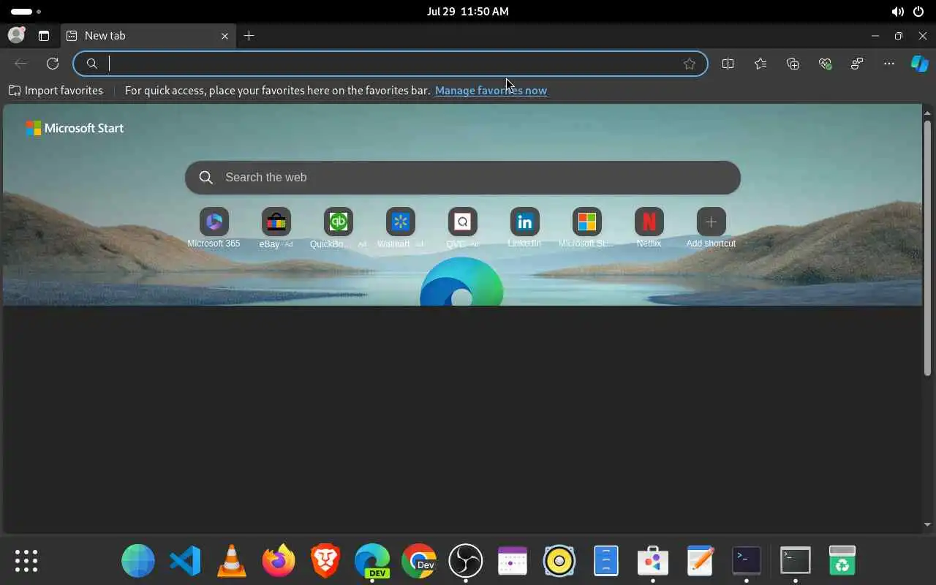Close the New tab tab
Viewport: 936px width, 585px height.
(224, 36)
